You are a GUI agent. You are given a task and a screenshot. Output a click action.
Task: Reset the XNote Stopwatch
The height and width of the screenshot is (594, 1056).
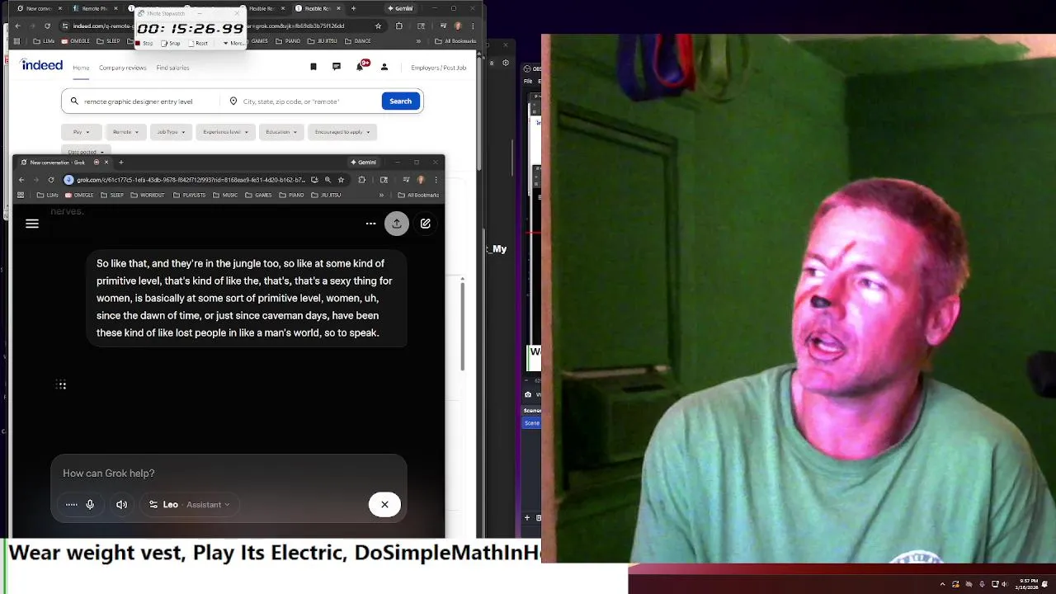pyautogui.click(x=198, y=43)
